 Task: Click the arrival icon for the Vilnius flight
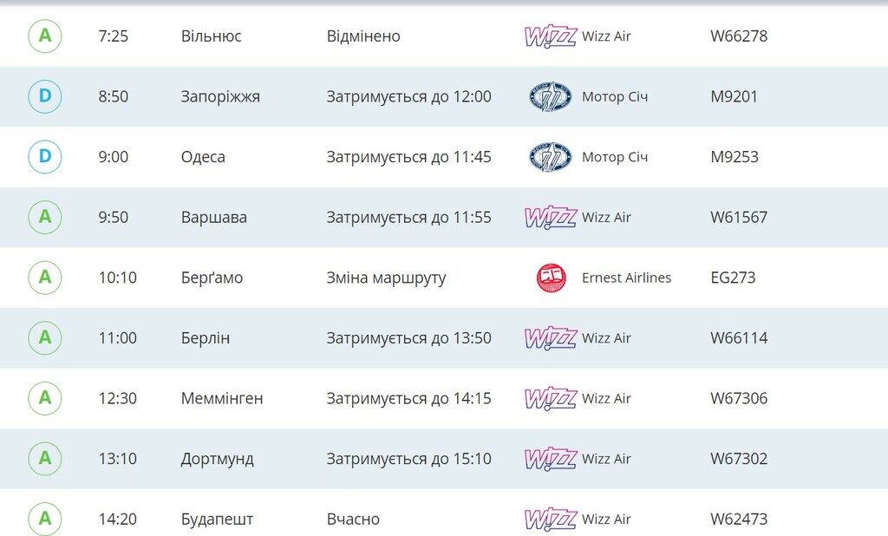45,36
